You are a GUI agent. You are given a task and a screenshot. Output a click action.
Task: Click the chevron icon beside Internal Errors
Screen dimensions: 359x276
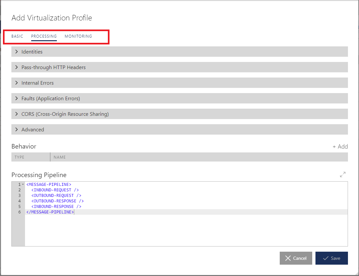(17, 83)
